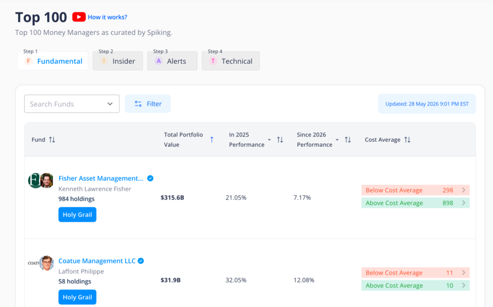The width and height of the screenshot is (493, 307).
Task: Open Fisher Above Cost Average 898 row
Action: [x=415, y=203]
